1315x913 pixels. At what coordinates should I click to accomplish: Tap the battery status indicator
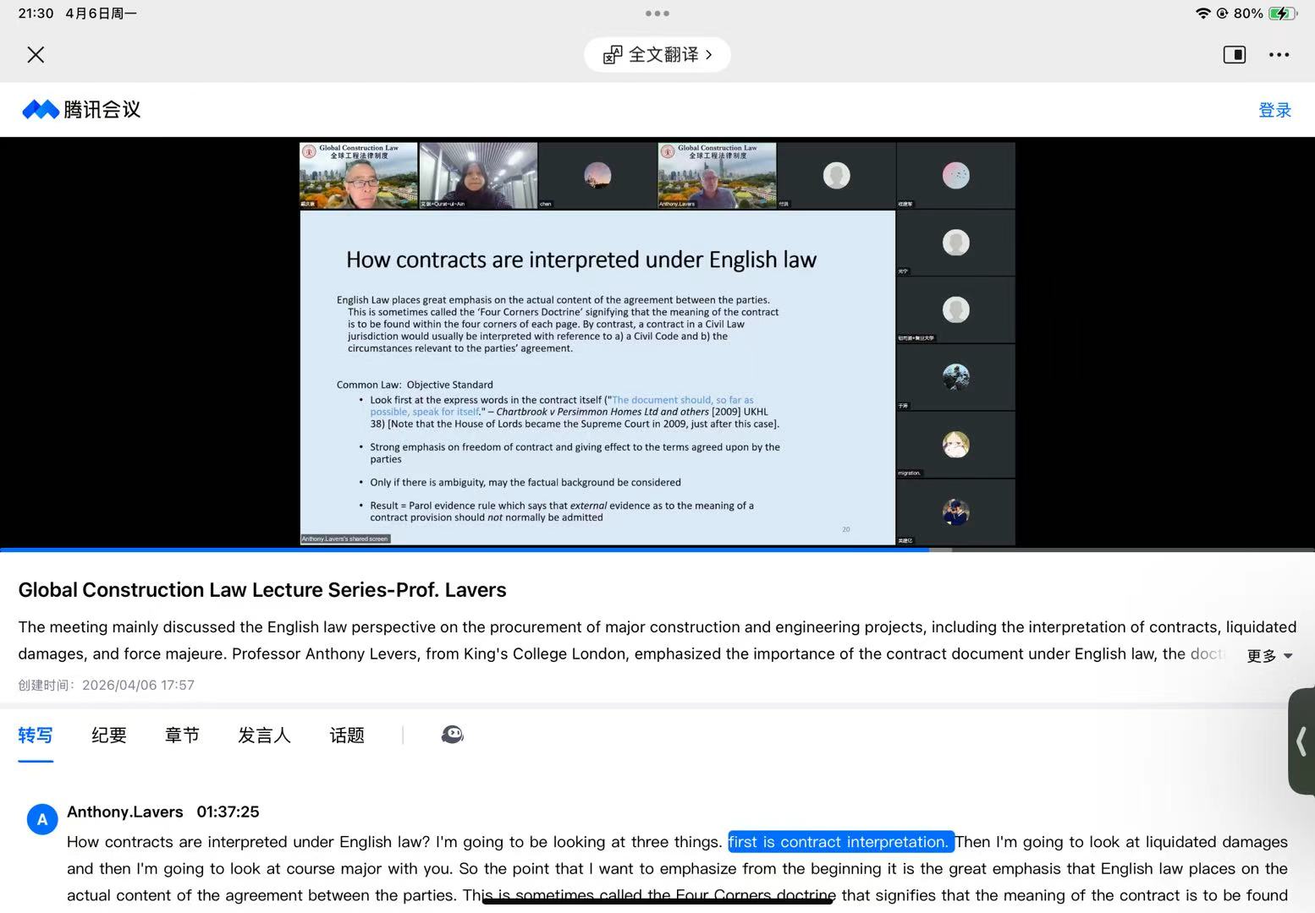[1282, 14]
